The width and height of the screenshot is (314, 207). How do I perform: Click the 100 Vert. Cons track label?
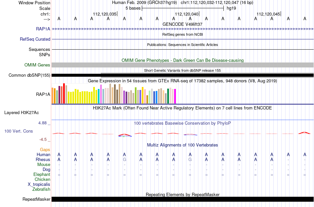click(19, 131)
